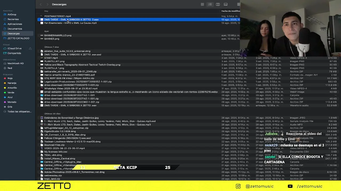Filter by the Verde tag
341x191 pixels.
pyautogui.click(x=11, y=93)
